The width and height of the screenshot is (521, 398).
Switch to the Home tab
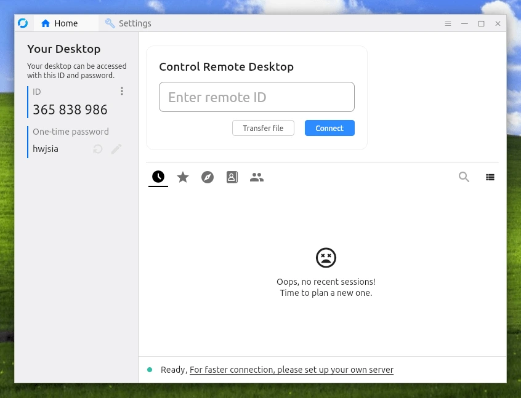[66, 23]
